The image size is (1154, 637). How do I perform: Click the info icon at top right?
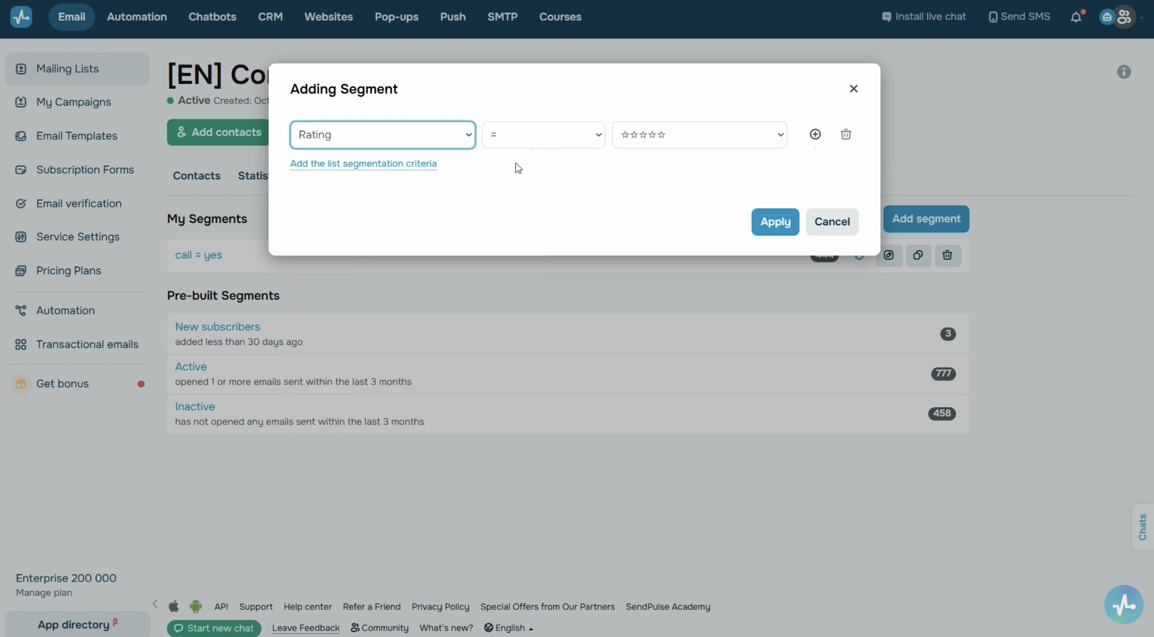pos(1124,72)
